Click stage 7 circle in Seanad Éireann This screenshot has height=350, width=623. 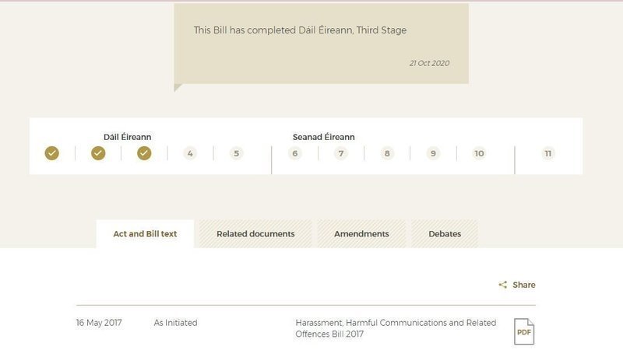[340, 153]
